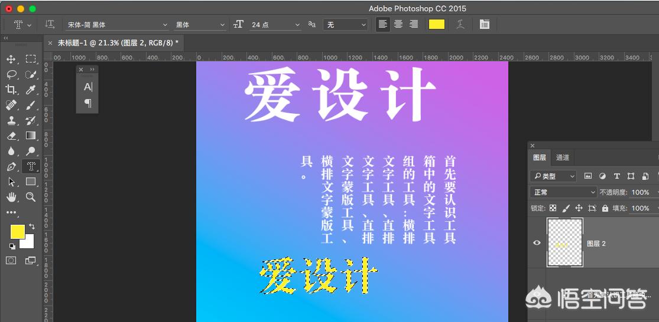Select the Spot Healing Brush tool
659x322 pixels.
click(11, 105)
